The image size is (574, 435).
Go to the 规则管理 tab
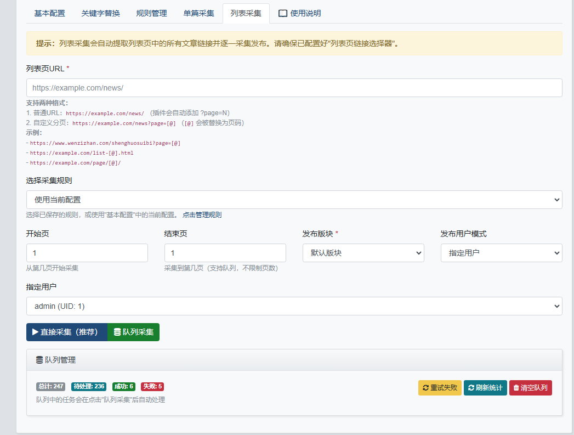pos(151,13)
